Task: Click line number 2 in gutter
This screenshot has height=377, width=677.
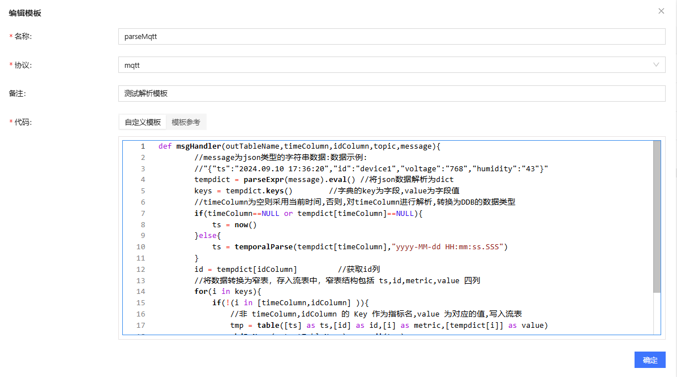Action: 143,158
